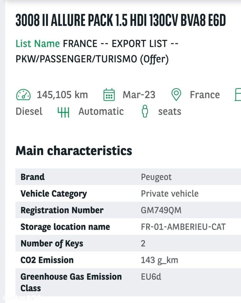Click the FRANCE -- EXPORT LIST text
Screen dimensions: 241x303
click(120, 44)
